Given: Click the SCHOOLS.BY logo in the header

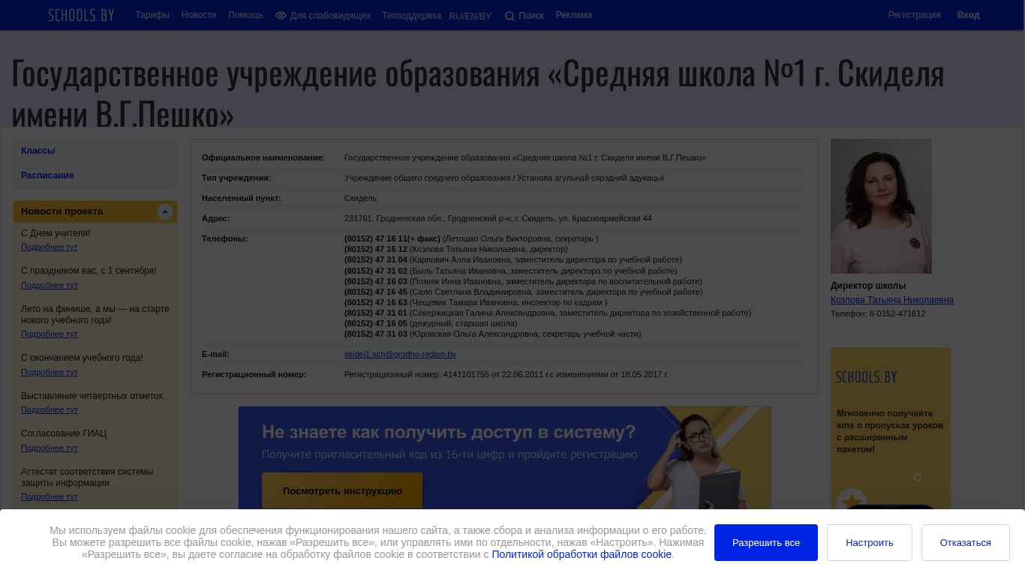Looking at the screenshot, I should [81, 15].
